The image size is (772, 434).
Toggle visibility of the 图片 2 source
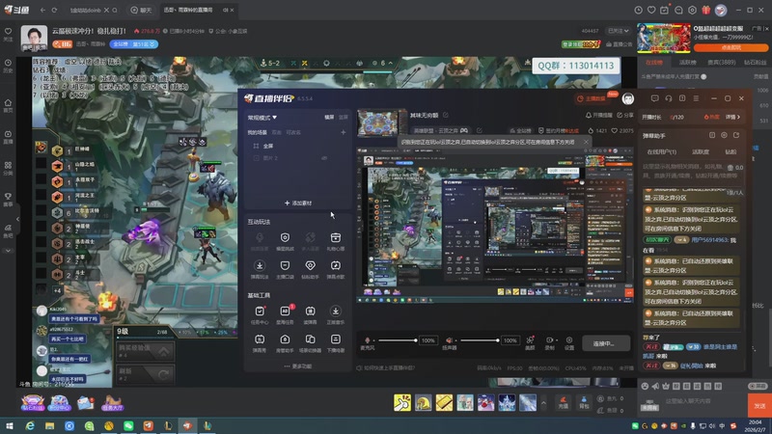tap(324, 158)
